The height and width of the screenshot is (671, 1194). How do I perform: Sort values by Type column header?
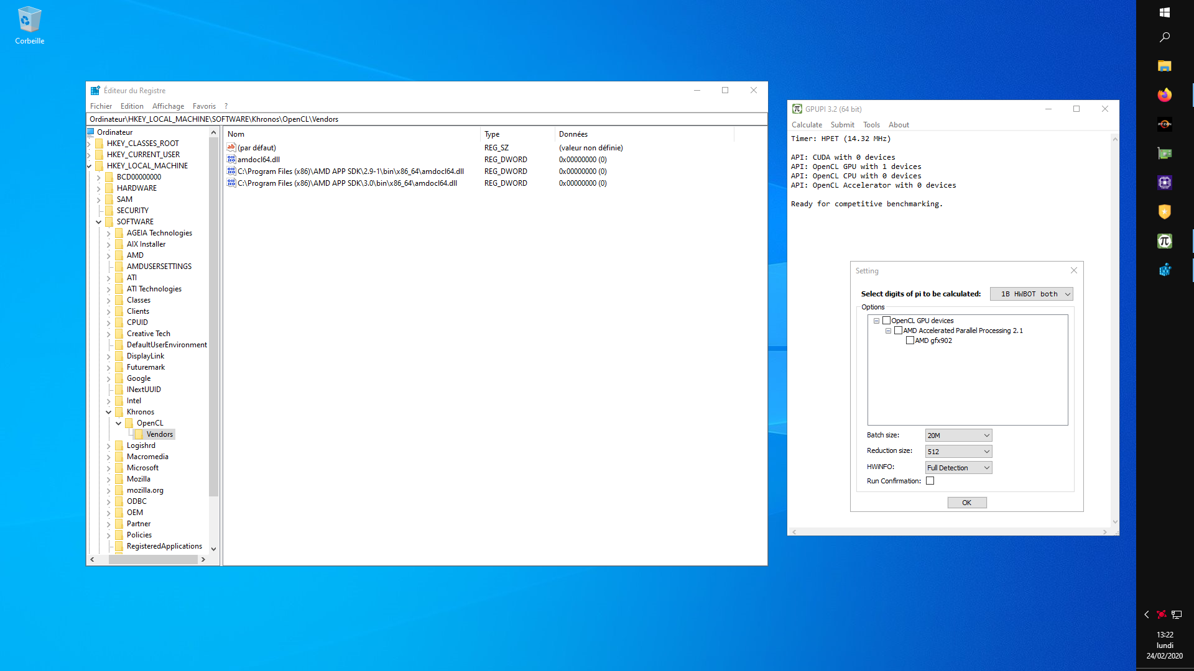(517, 134)
